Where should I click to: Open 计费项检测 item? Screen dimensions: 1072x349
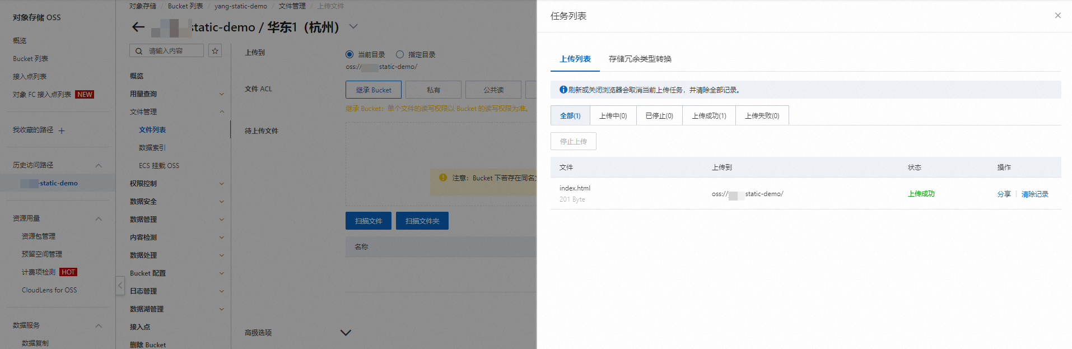coord(39,272)
